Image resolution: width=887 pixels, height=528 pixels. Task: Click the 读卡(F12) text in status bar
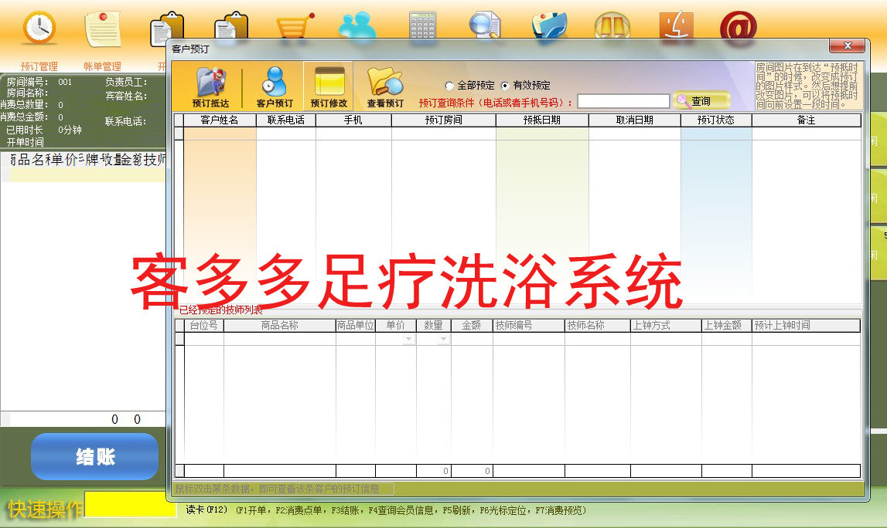(x=206, y=510)
